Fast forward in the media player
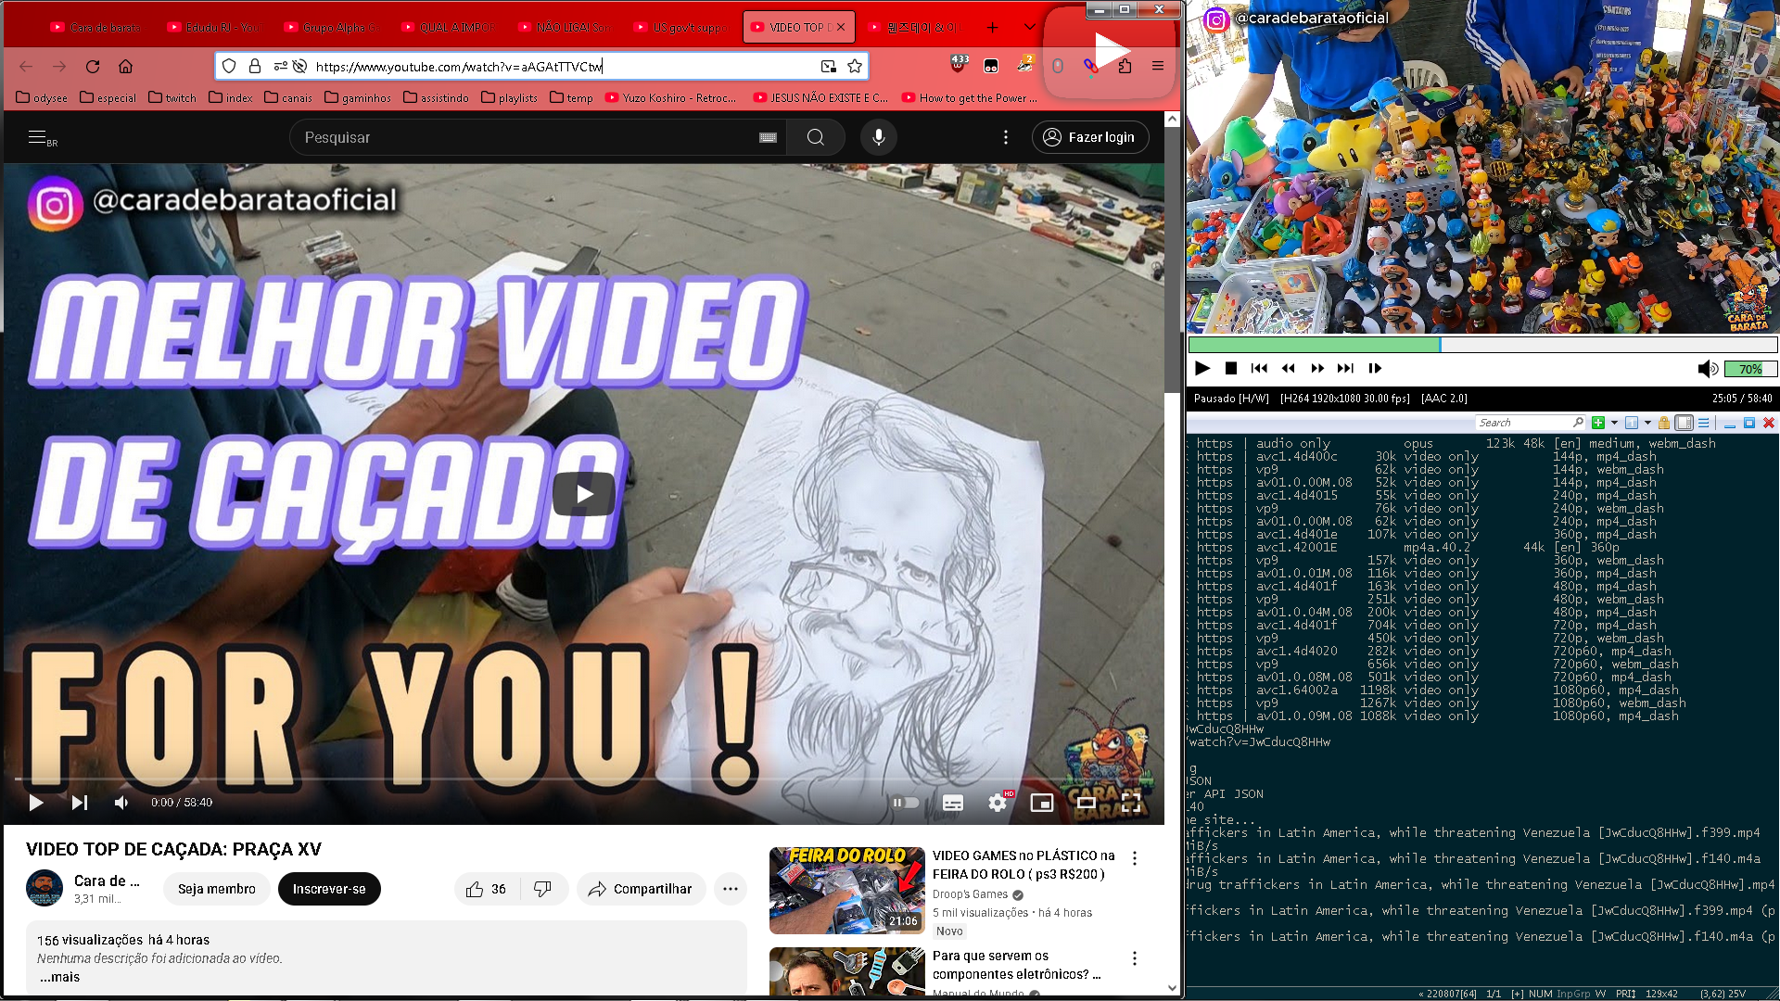 tap(1317, 368)
